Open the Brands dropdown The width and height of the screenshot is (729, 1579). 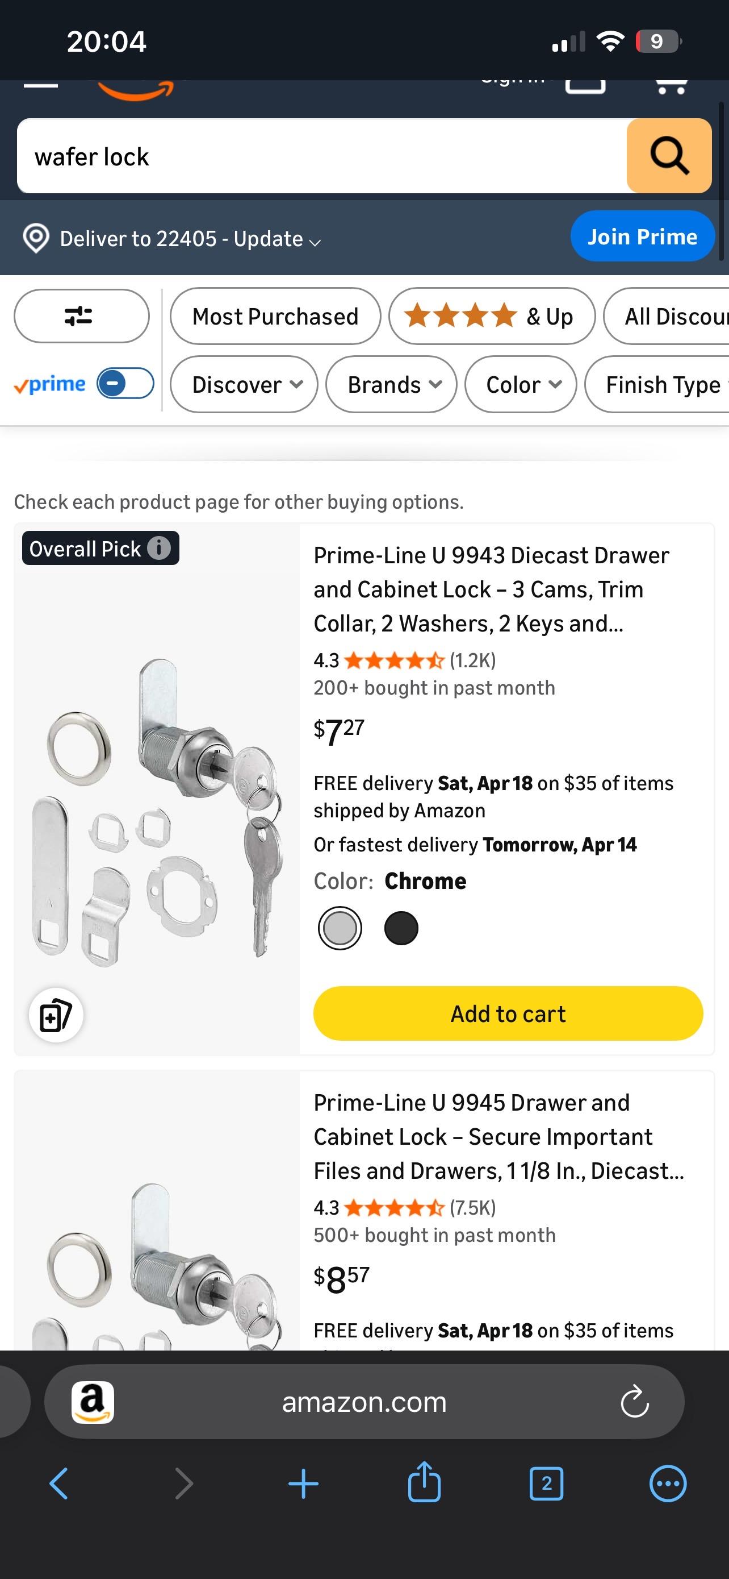pyautogui.click(x=391, y=385)
